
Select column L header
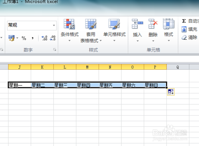[x=65, y=67]
